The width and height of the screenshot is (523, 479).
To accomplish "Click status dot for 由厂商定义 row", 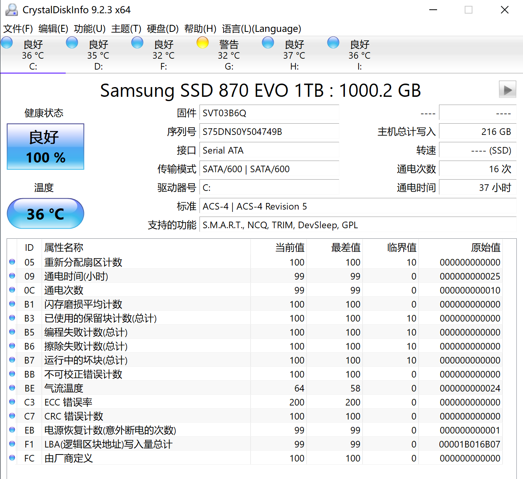I will tap(12, 458).
